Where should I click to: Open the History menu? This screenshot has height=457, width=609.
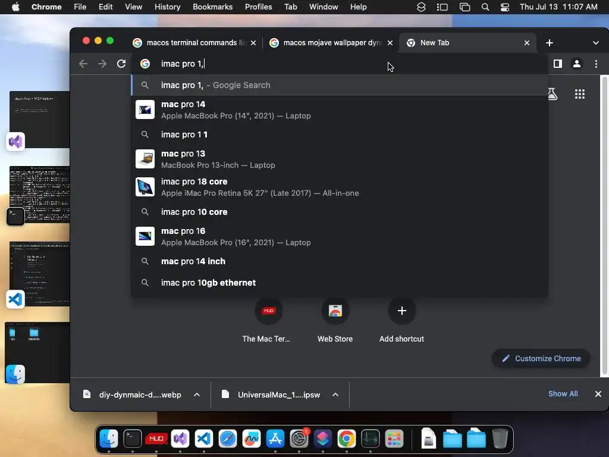tap(167, 7)
